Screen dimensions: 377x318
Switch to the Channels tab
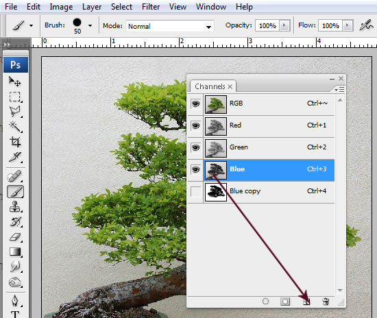point(210,86)
